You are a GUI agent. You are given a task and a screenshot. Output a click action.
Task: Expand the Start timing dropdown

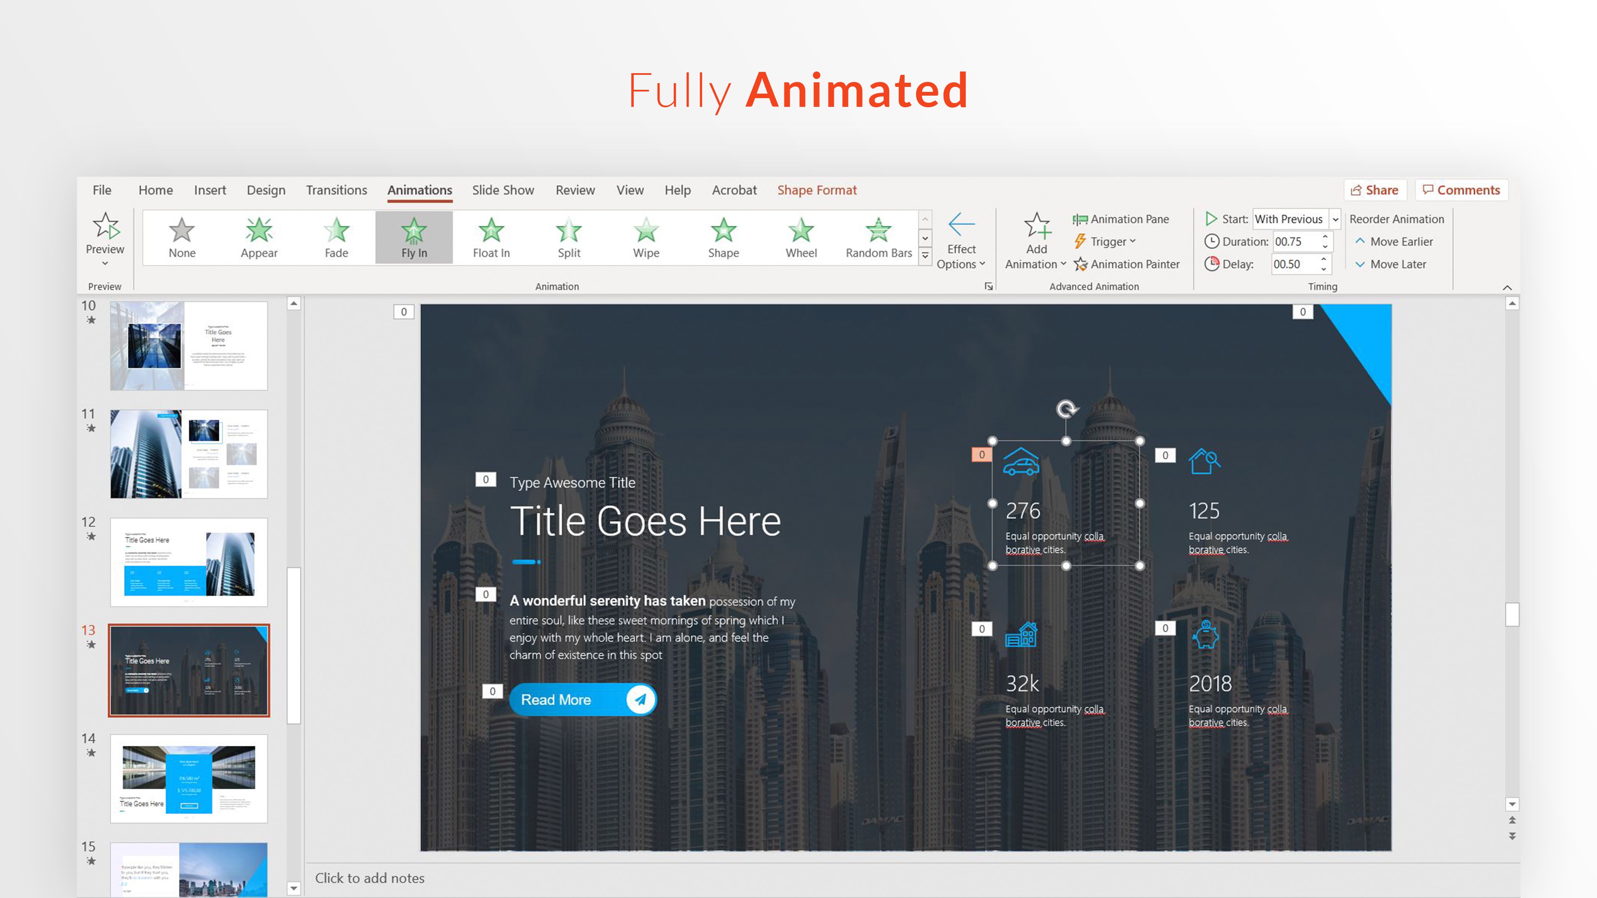pos(1335,220)
